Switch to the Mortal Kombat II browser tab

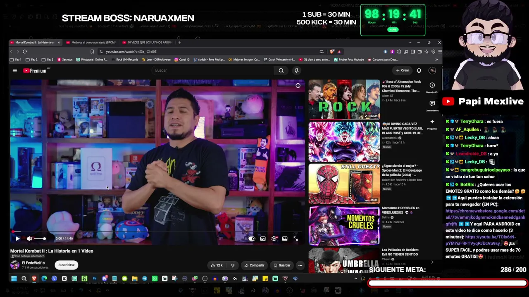coord(35,42)
